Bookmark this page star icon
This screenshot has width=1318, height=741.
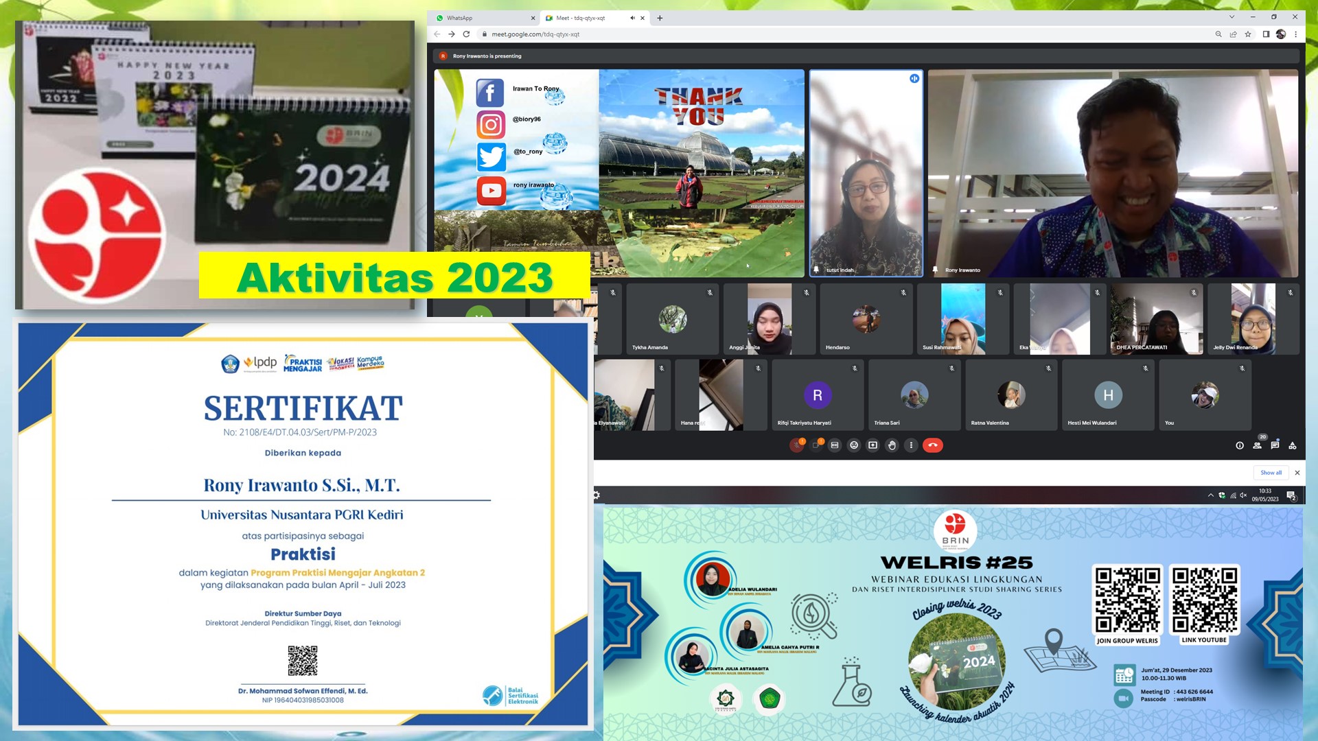click(1248, 34)
